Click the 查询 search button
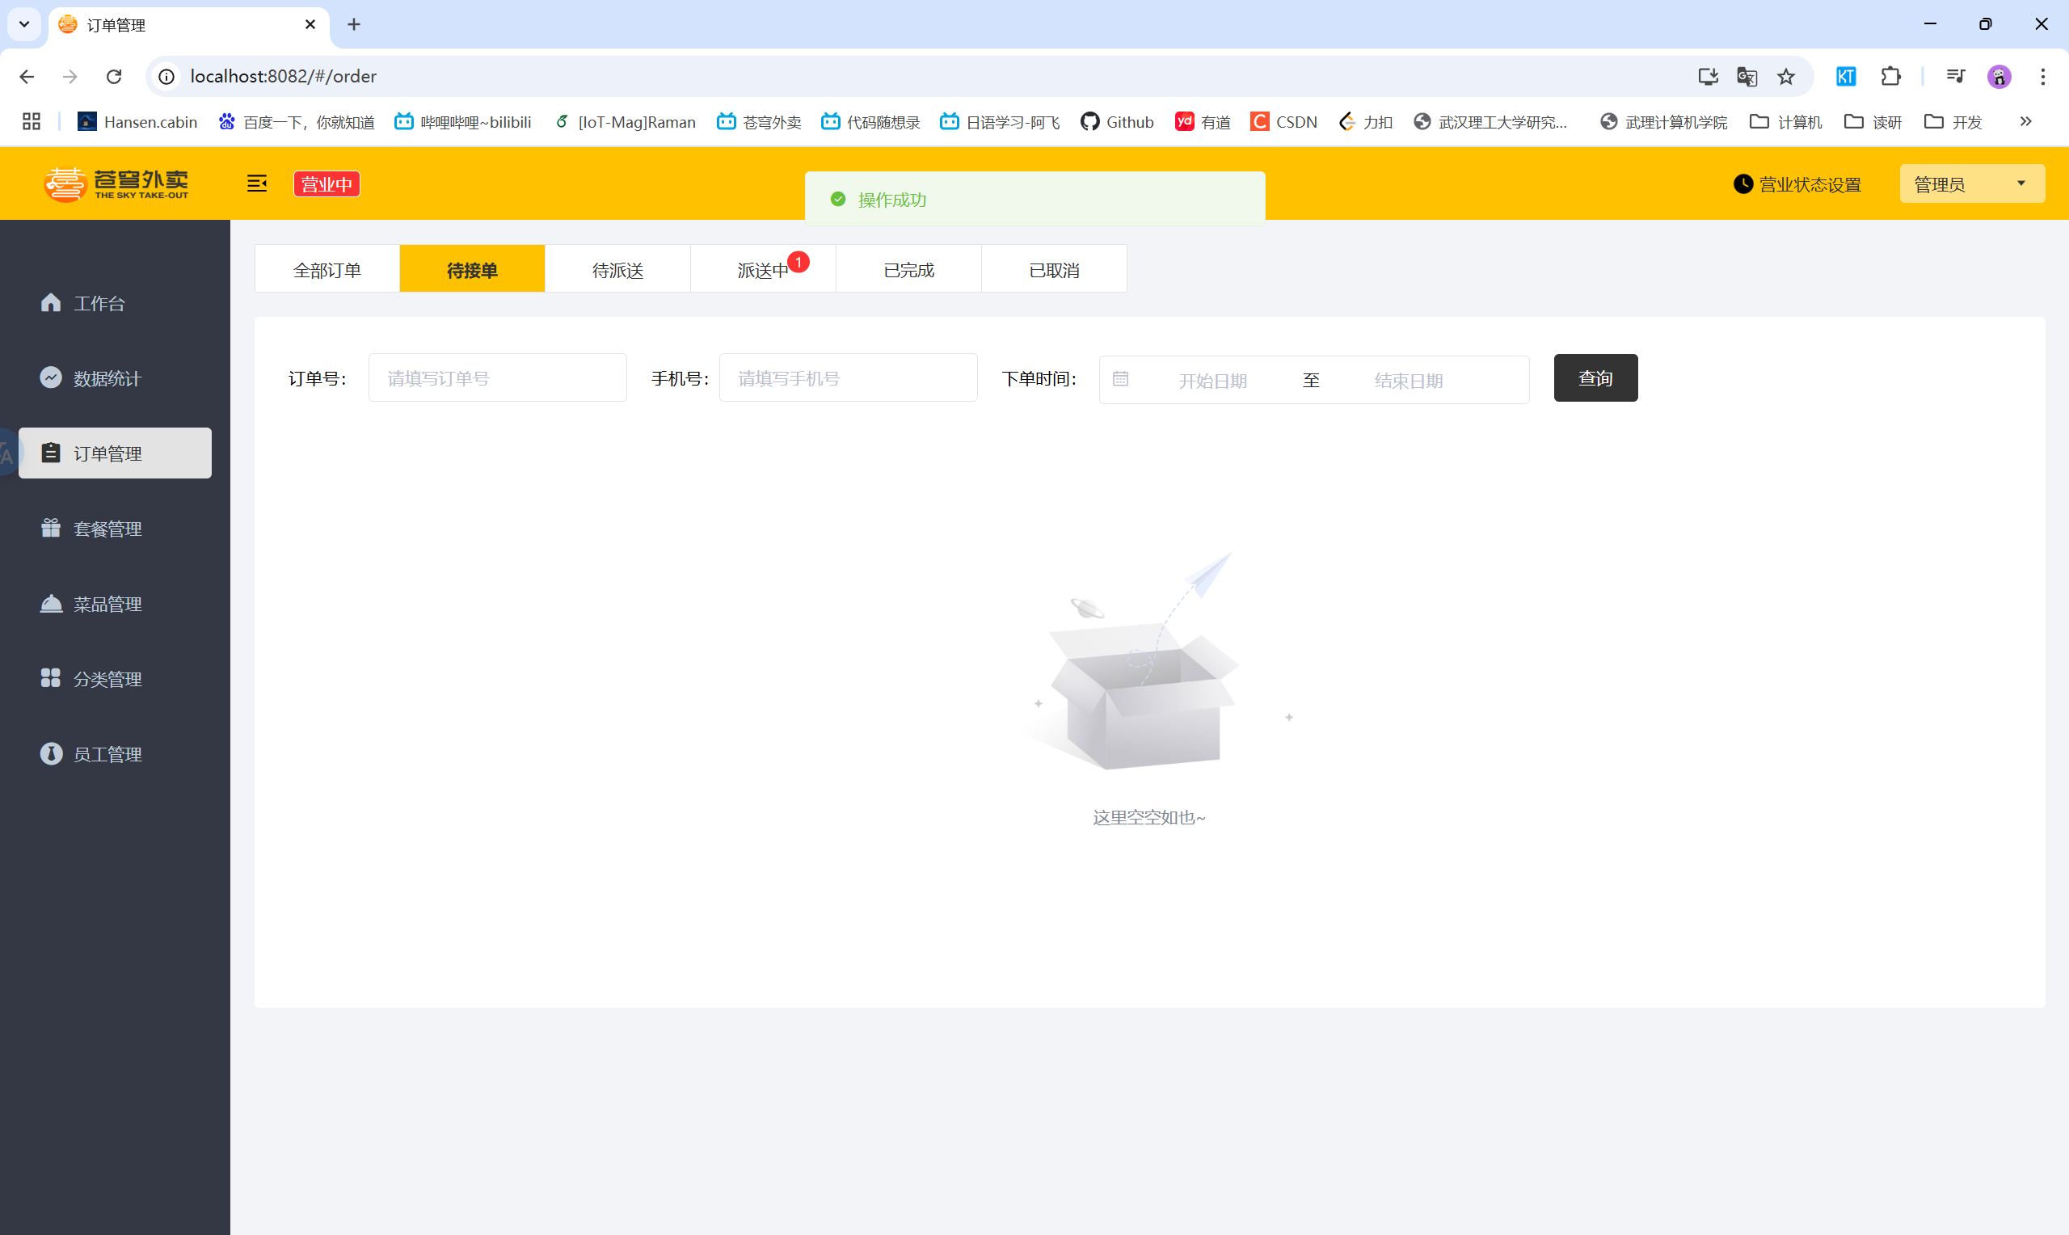Image resolution: width=2069 pixels, height=1235 pixels. tap(1595, 377)
